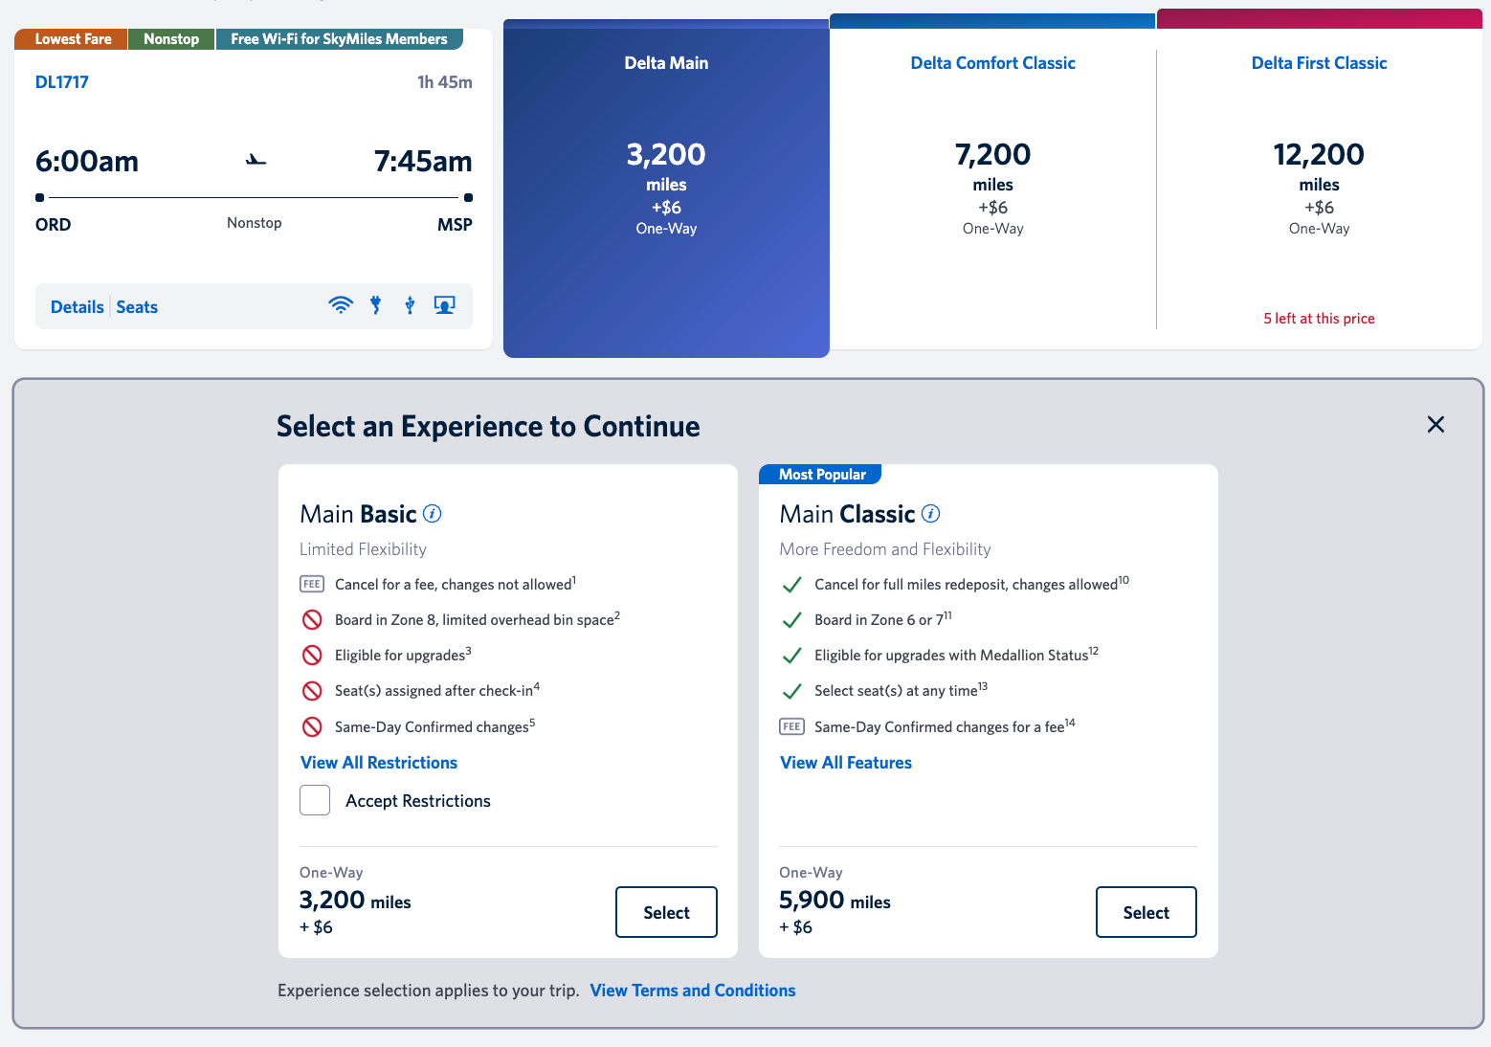Open flight Details link
The height and width of the screenshot is (1047, 1491).
pyautogui.click(x=77, y=307)
